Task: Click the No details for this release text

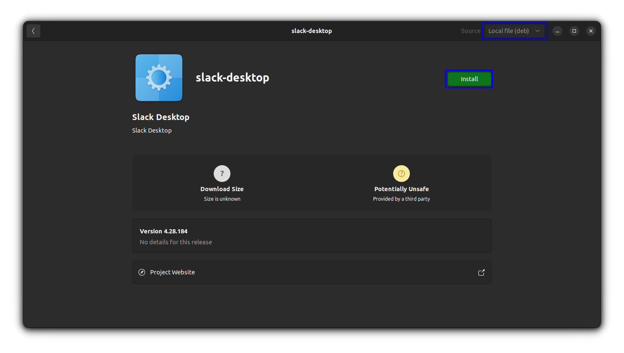Action: (x=176, y=242)
